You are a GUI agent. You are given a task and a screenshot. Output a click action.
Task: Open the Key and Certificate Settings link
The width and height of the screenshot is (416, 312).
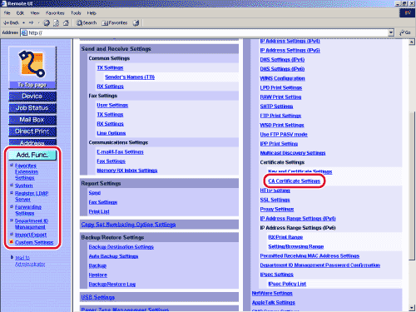coord(300,171)
